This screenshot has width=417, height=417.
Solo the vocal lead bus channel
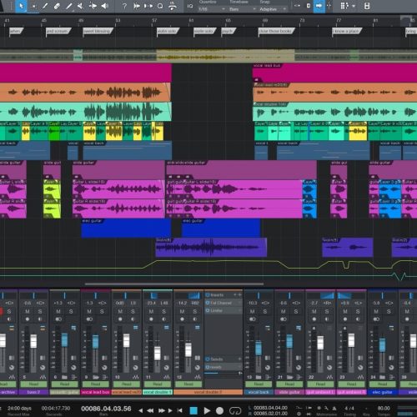(102, 311)
